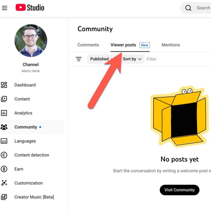
Task: Click the Creator Music note icon
Action: (x=4, y=197)
